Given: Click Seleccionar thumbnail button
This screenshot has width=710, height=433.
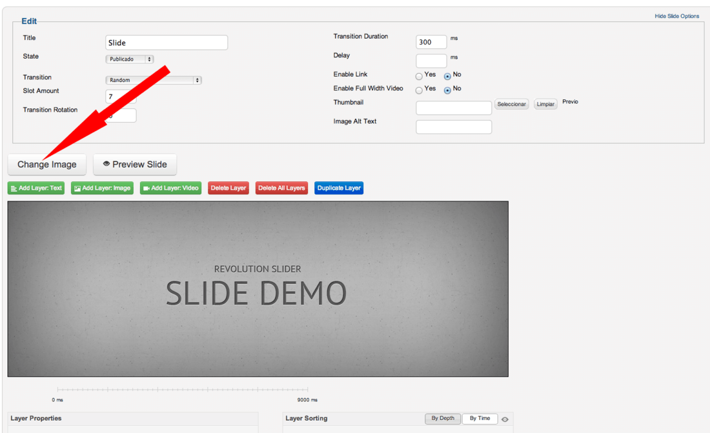Looking at the screenshot, I should coord(512,104).
